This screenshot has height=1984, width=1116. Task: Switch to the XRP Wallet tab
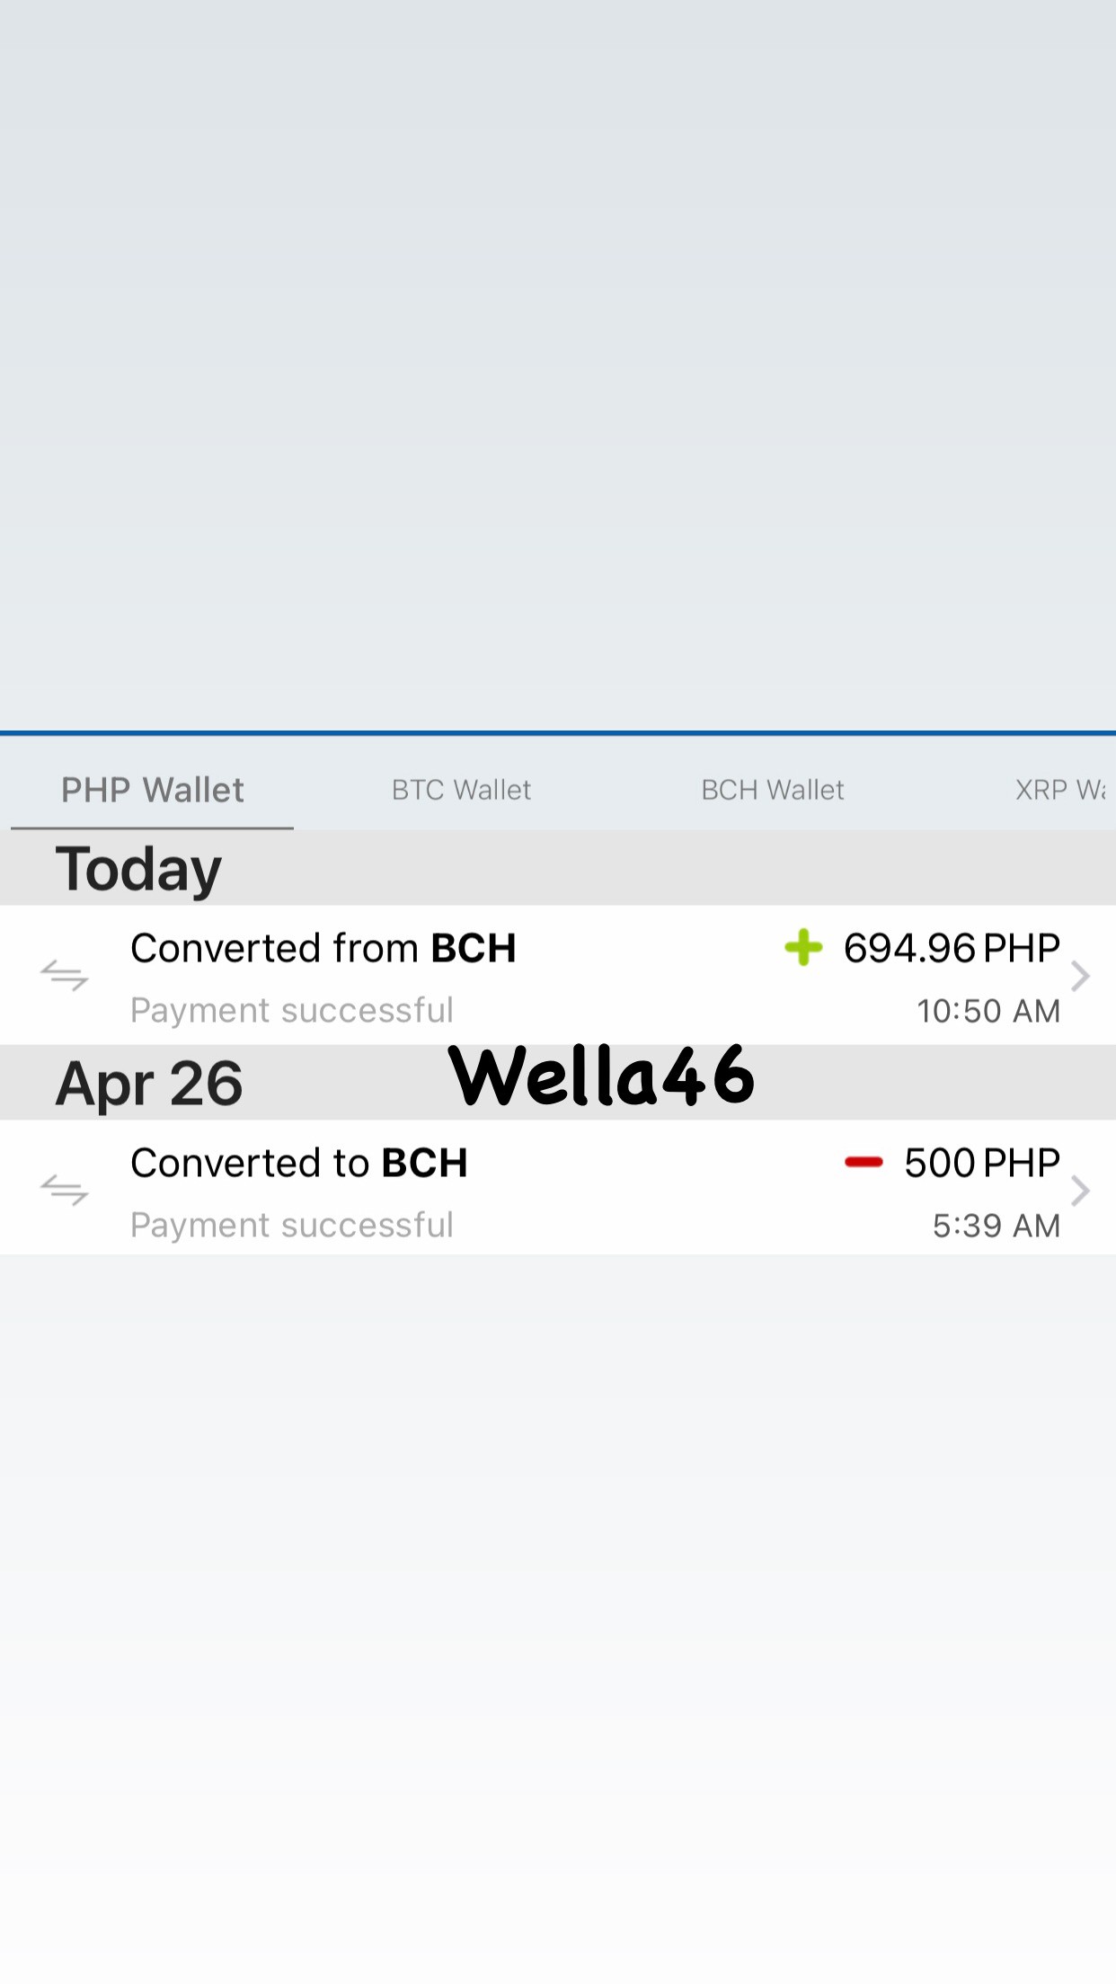[x=1060, y=790]
